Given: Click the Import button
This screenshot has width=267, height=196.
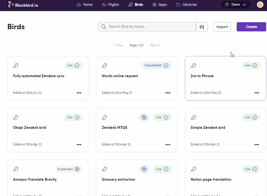Looking at the screenshot, I should coord(222,27).
